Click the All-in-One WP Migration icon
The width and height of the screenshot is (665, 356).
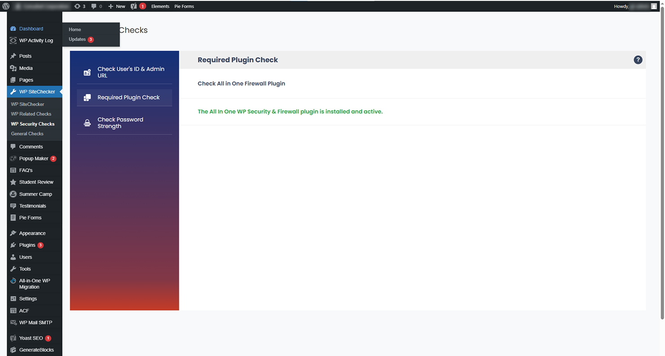coord(13,281)
